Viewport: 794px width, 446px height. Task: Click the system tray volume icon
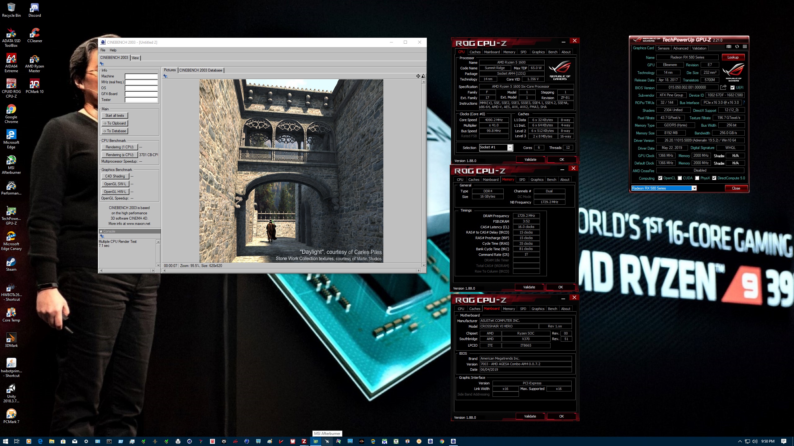pyautogui.click(x=755, y=441)
